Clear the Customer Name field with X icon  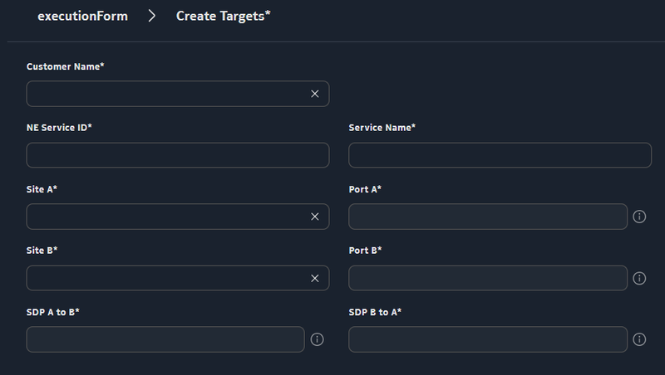coord(315,94)
